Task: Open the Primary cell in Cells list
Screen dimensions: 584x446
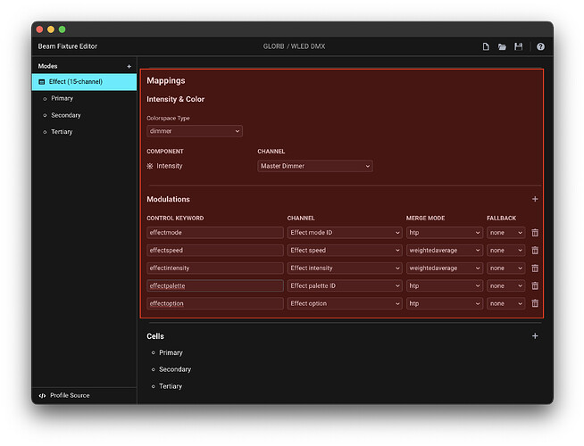Action: pos(171,352)
